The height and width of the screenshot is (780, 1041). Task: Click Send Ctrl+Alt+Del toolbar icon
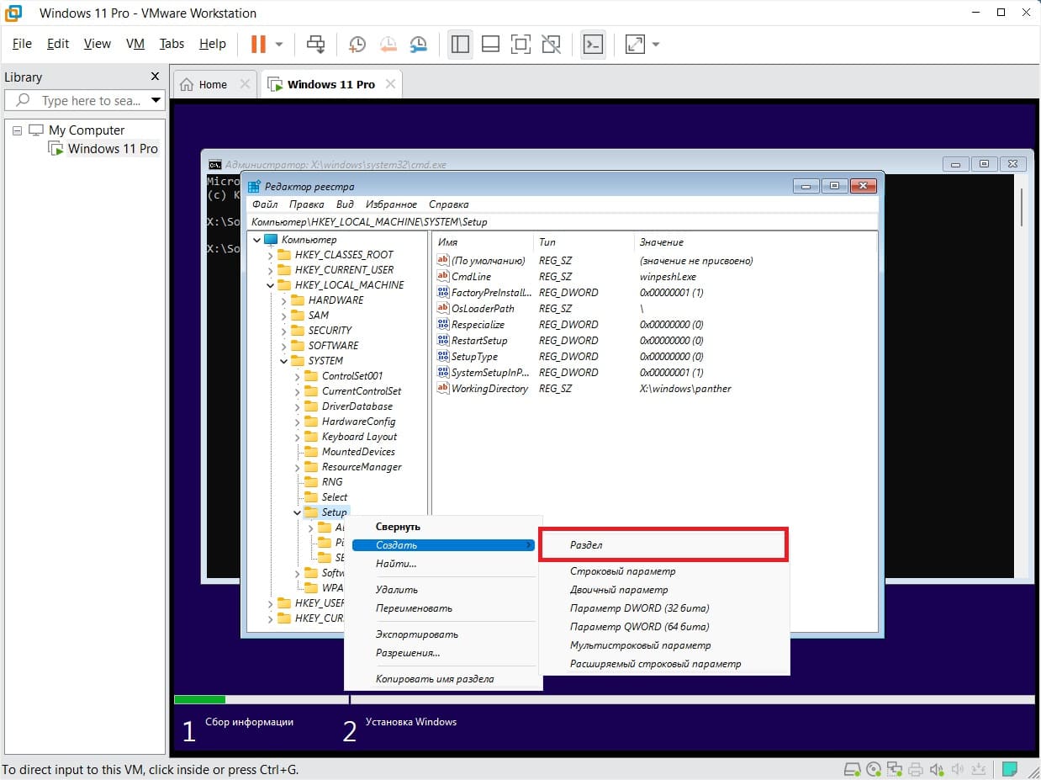[x=315, y=45]
